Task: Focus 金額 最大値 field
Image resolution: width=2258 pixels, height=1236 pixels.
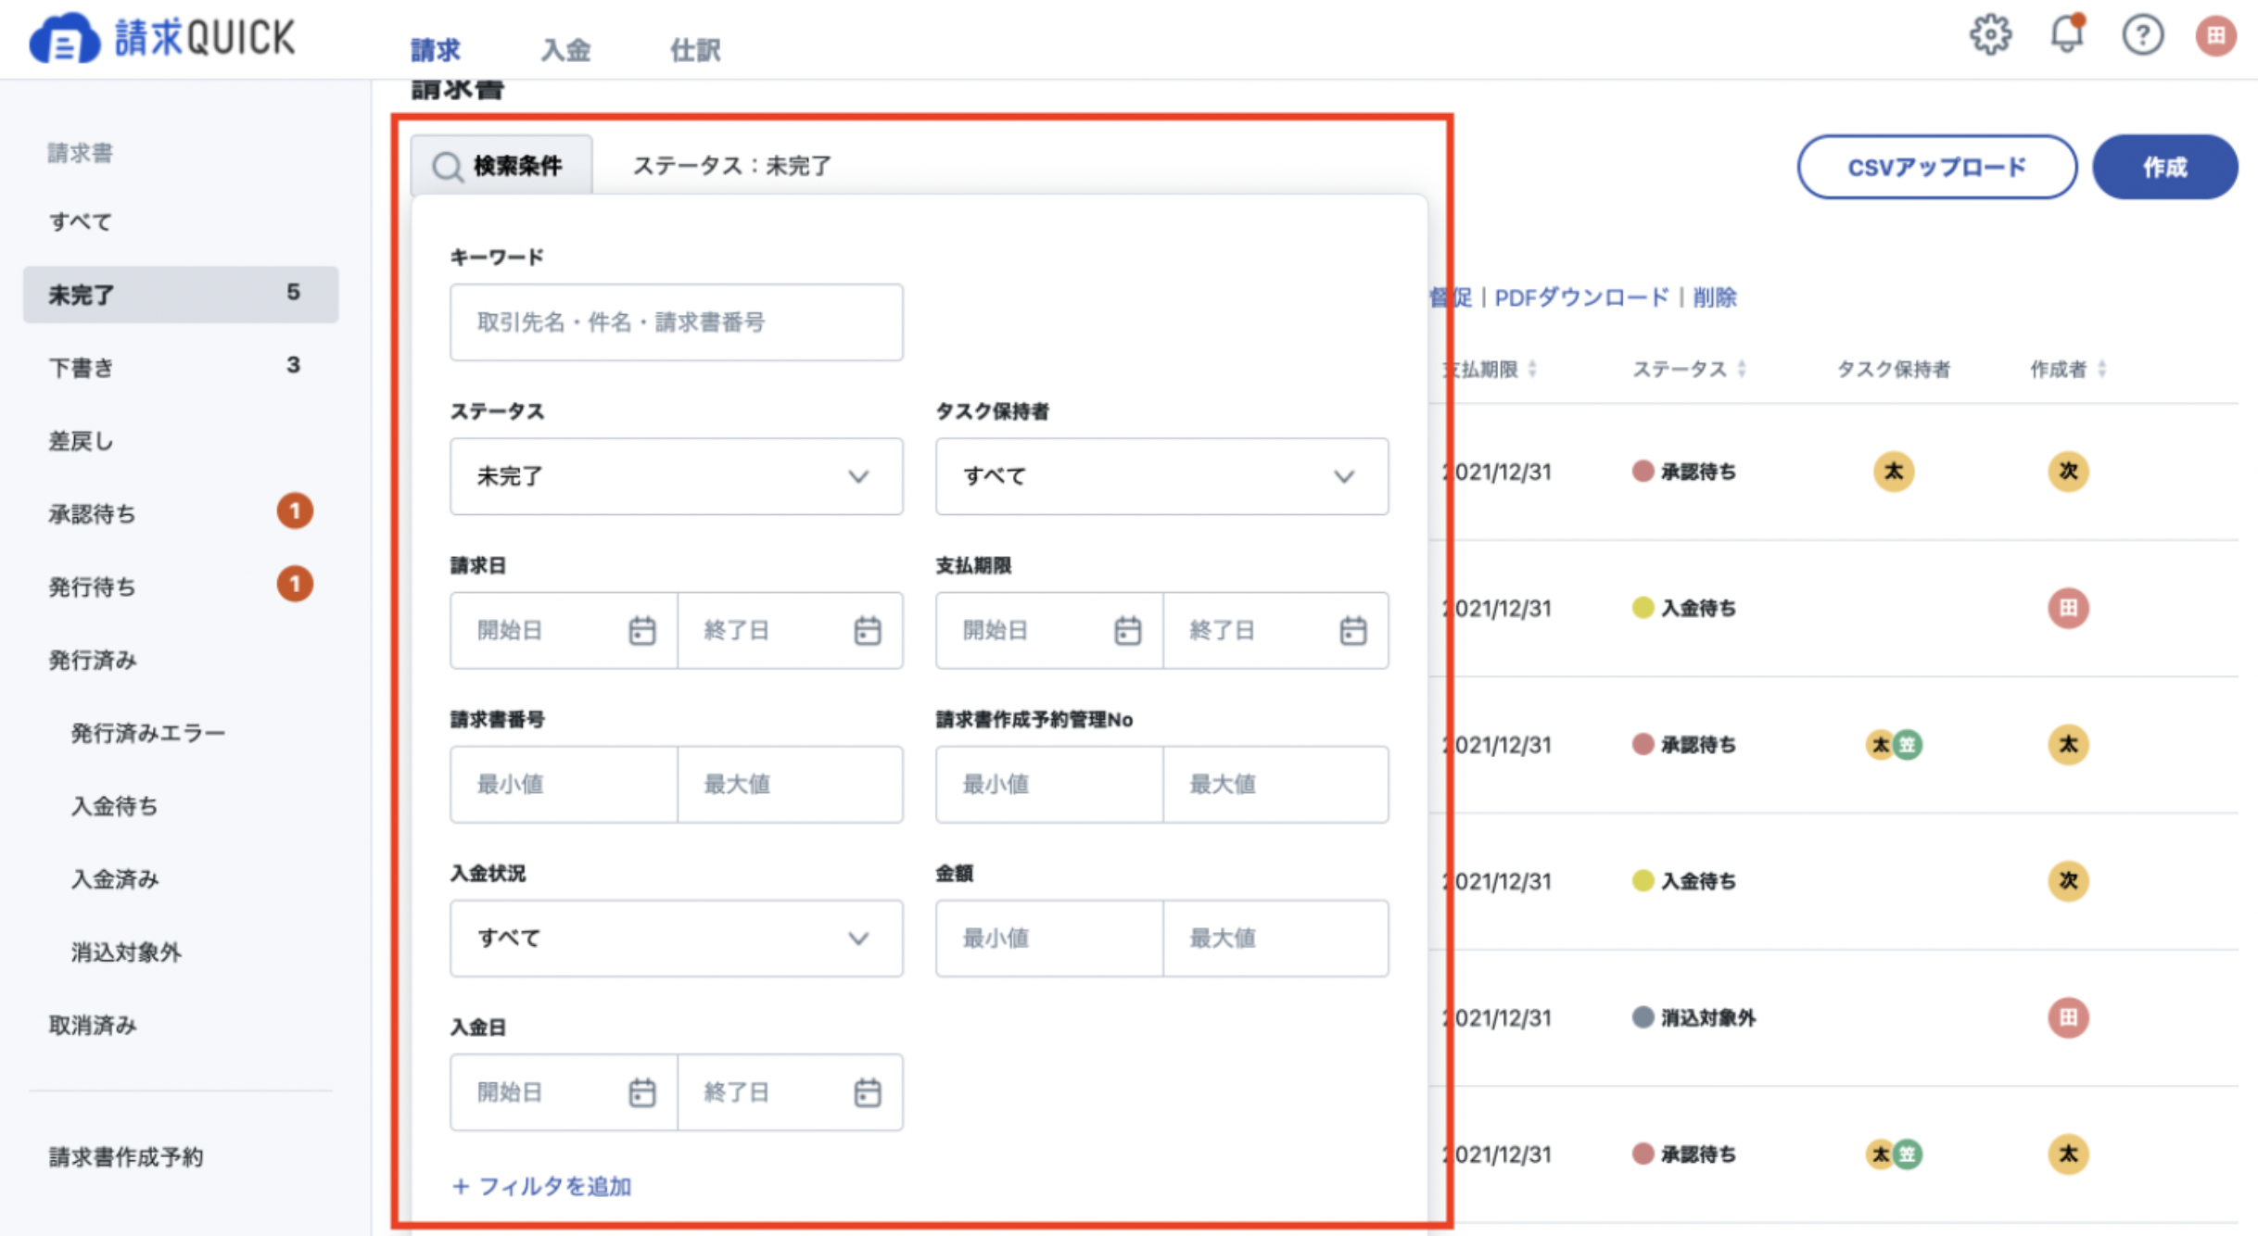Action: coord(1276,938)
